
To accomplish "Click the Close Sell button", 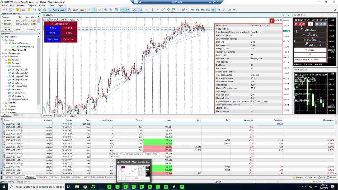I will pyautogui.click(x=69, y=40).
